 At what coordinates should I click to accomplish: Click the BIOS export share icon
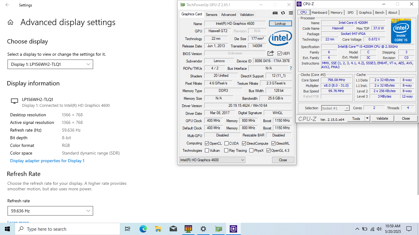[271, 53]
